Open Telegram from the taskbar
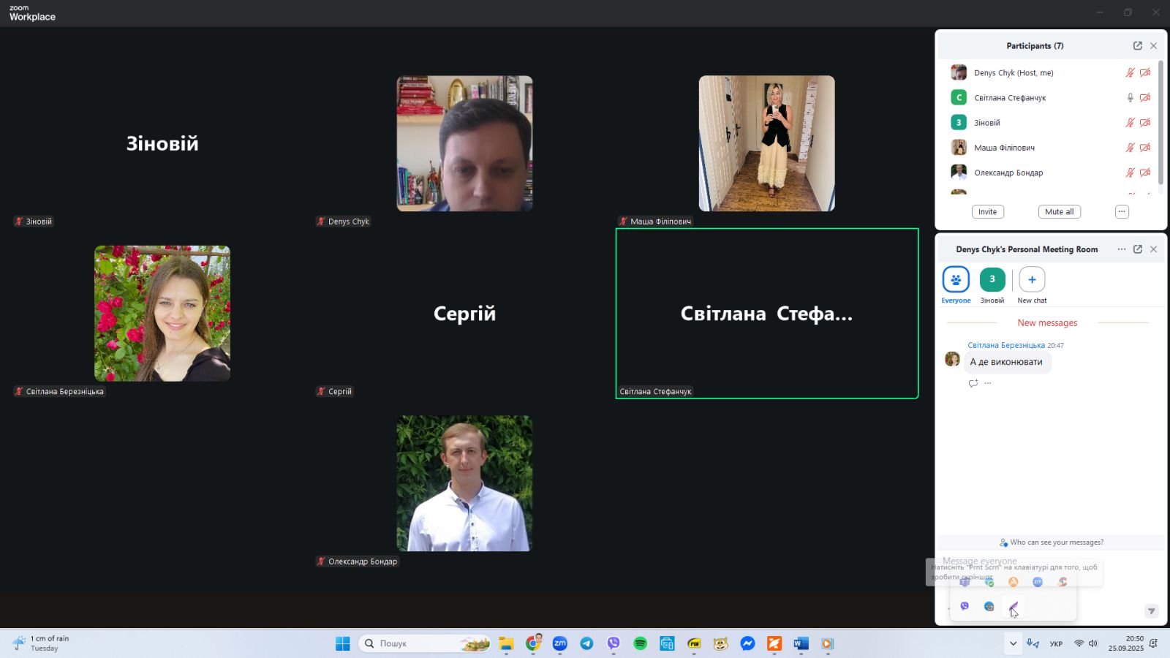1170x658 pixels. coord(586,643)
